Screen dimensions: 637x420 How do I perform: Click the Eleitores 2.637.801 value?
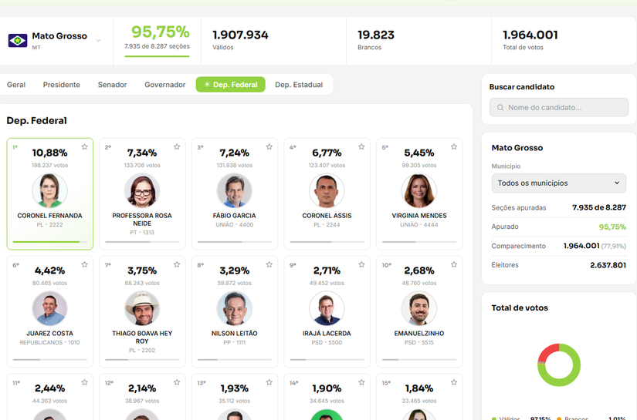point(608,265)
